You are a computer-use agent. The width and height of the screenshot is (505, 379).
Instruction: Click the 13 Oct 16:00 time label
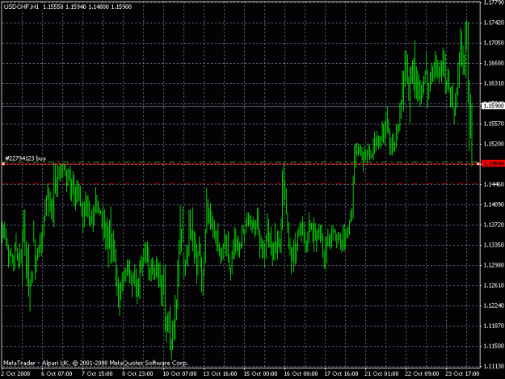point(220,374)
